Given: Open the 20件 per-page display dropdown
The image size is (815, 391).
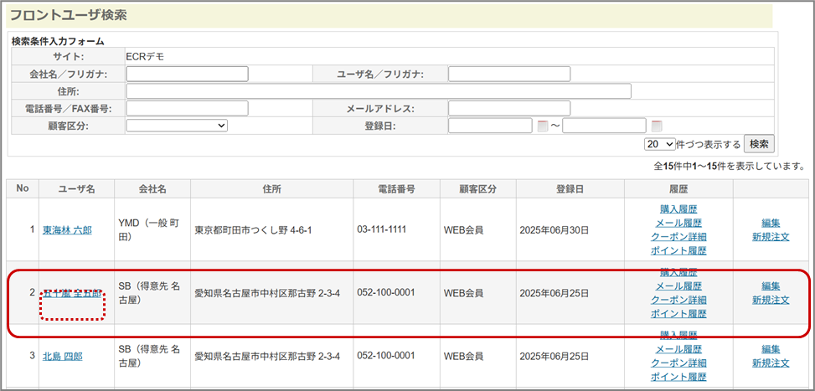Looking at the screenshot, I should 659,144.
